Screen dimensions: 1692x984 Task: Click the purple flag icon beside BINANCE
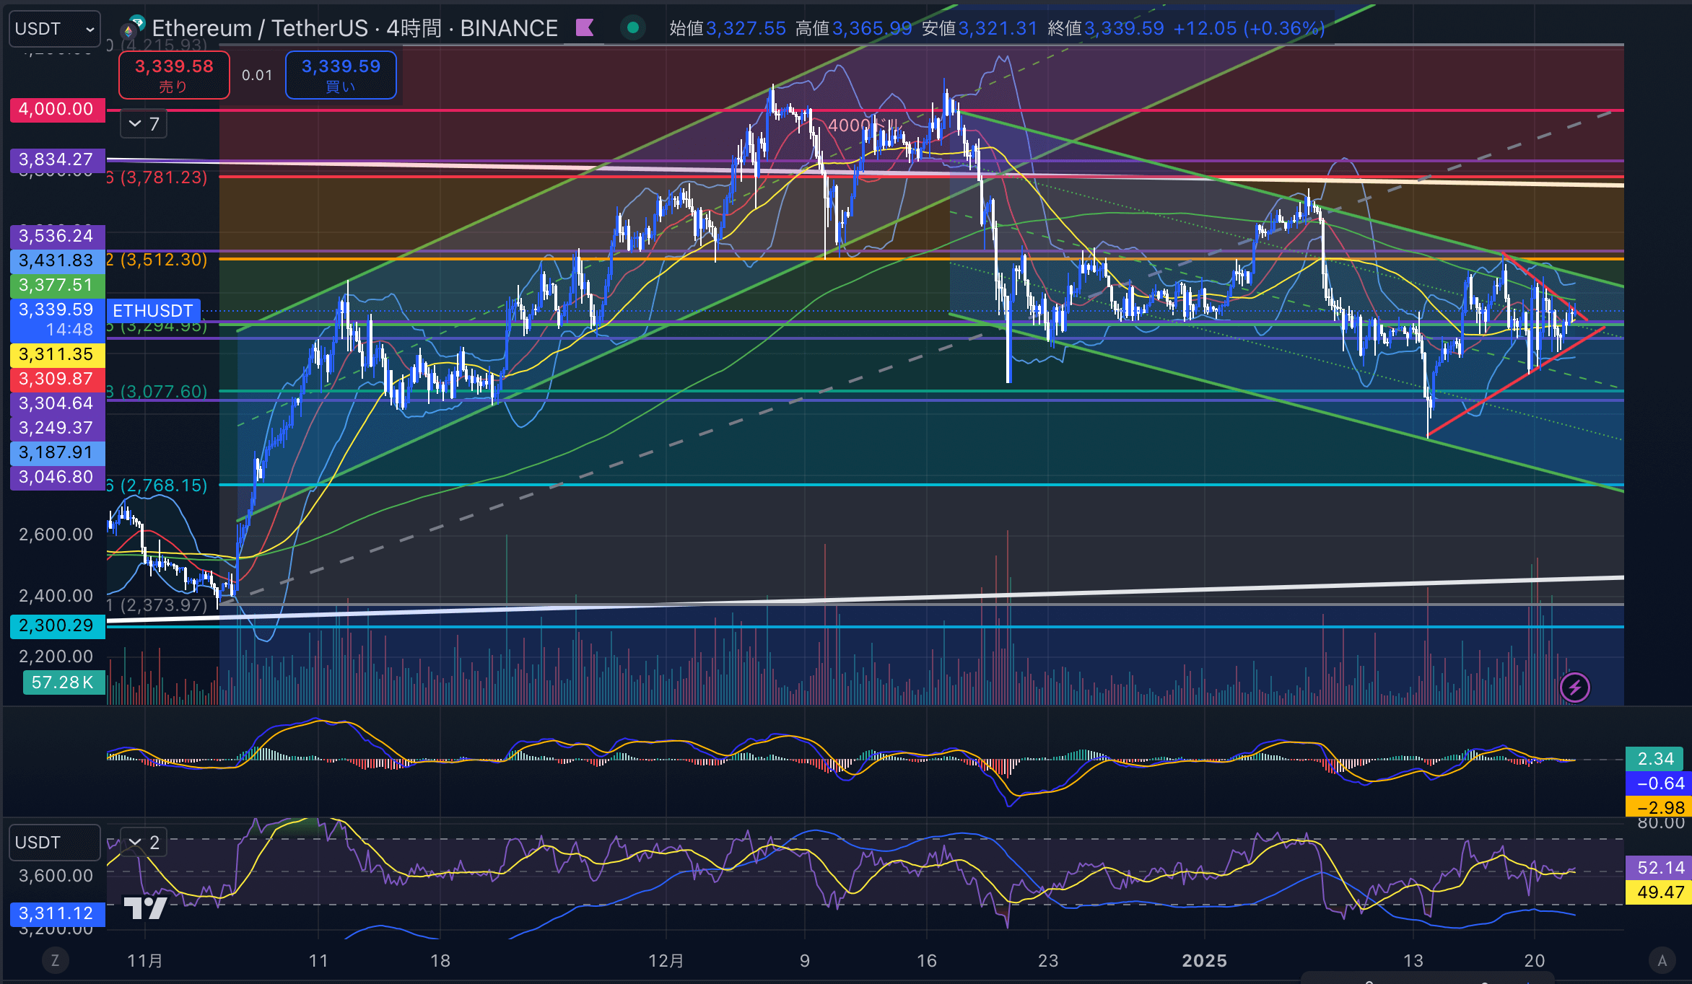coord(585,28)
